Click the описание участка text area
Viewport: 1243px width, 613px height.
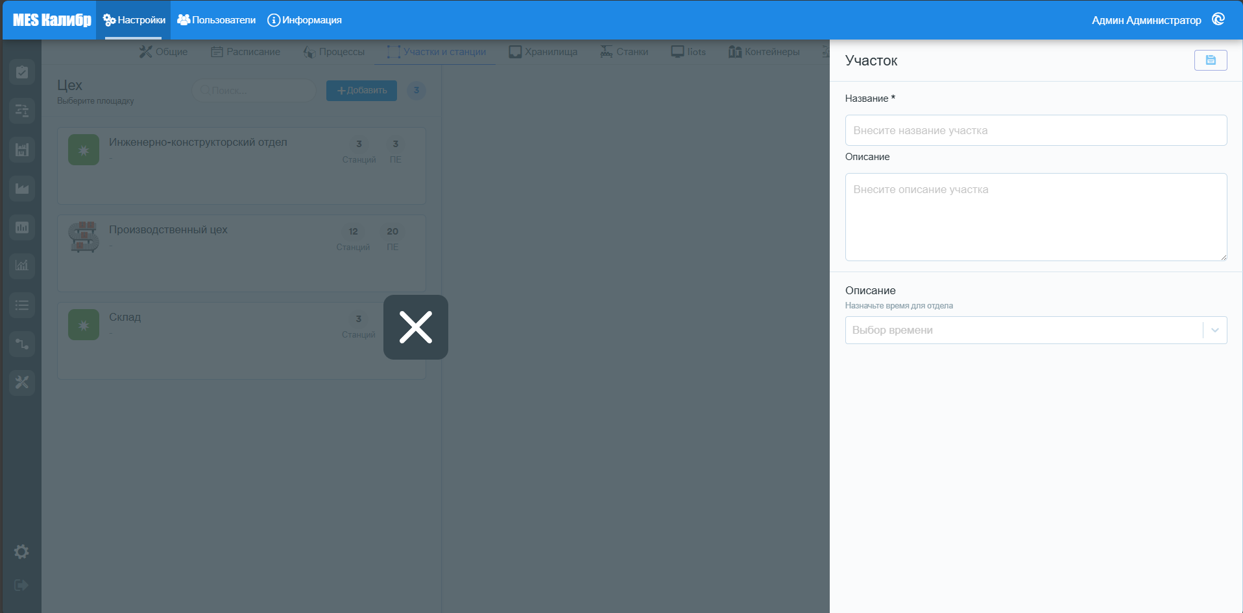point(1036,217)
